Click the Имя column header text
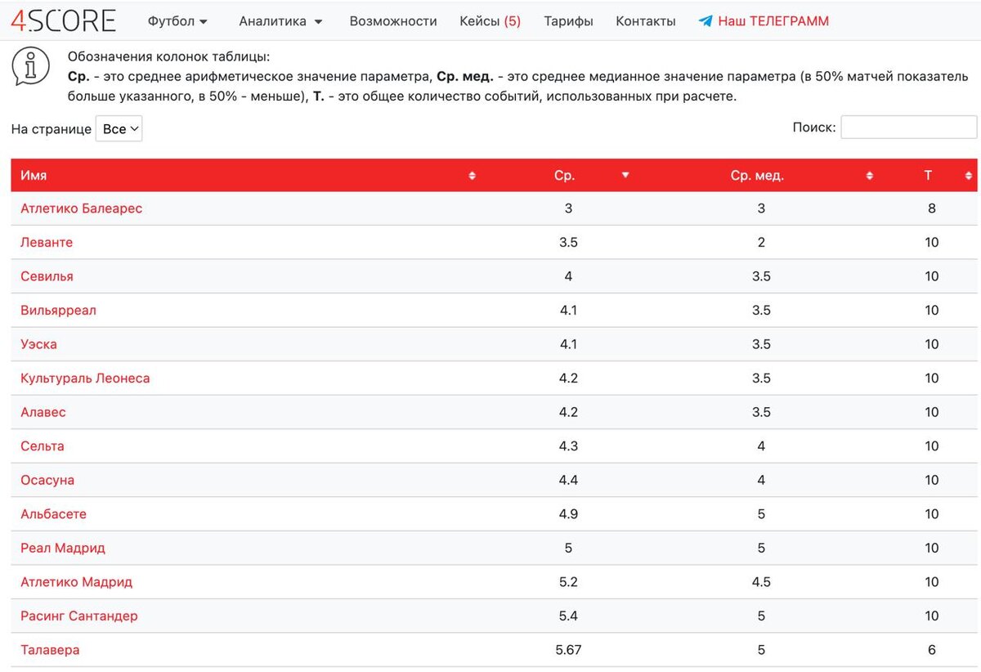This screenshot has height=672, width=981. [34, 176]
